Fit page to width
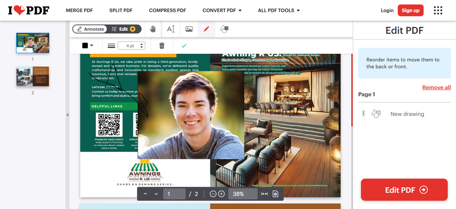This screenshot has width=456, height=209. pos(265,194)
